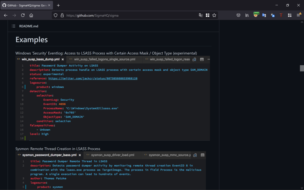Open the twitter.com/jackcr reference link

[x=93, y=79]
